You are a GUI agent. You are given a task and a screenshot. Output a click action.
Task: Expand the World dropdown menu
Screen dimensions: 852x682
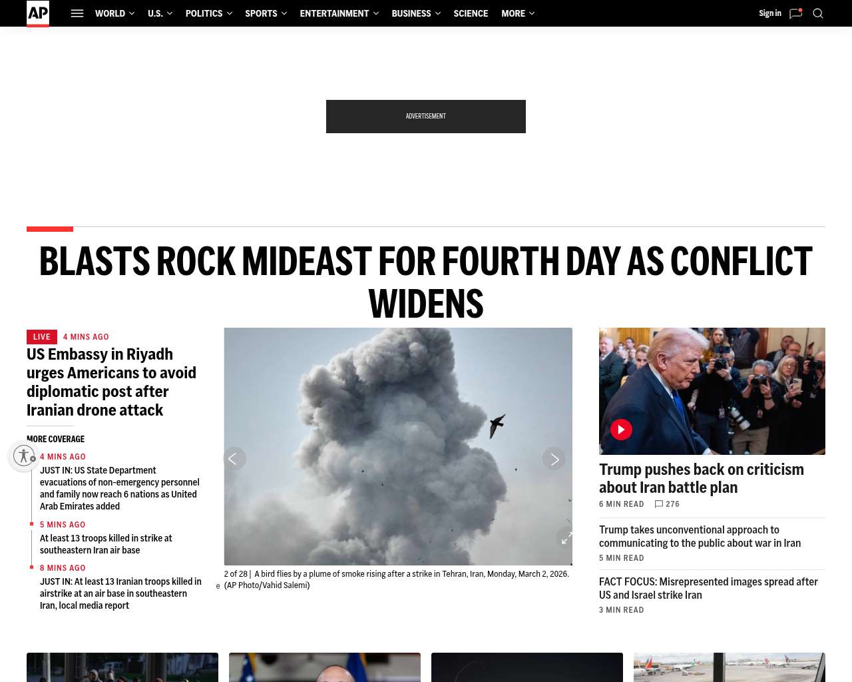[114, 13]
